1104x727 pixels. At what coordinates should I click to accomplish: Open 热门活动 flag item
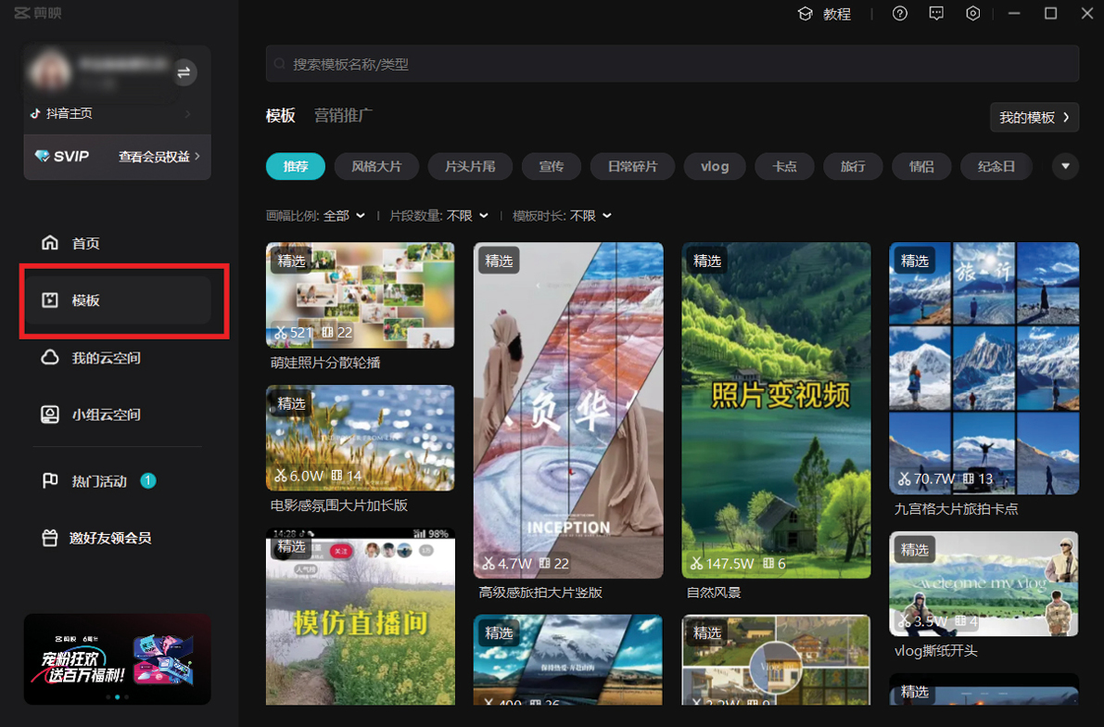(x=98, y=481)
